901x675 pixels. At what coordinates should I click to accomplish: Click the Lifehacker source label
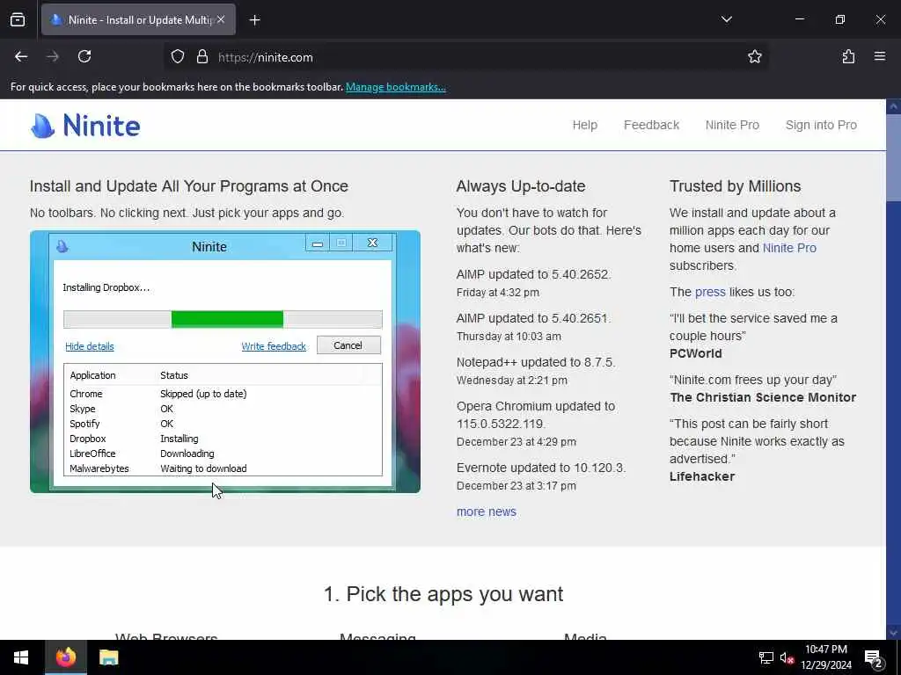[x=701, y=477]
